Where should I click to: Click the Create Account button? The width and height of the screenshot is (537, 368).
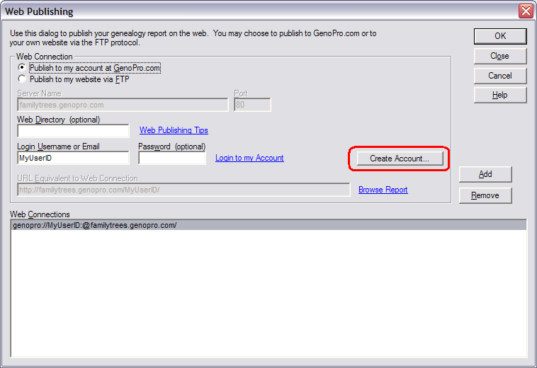click(x=400, y=159)
